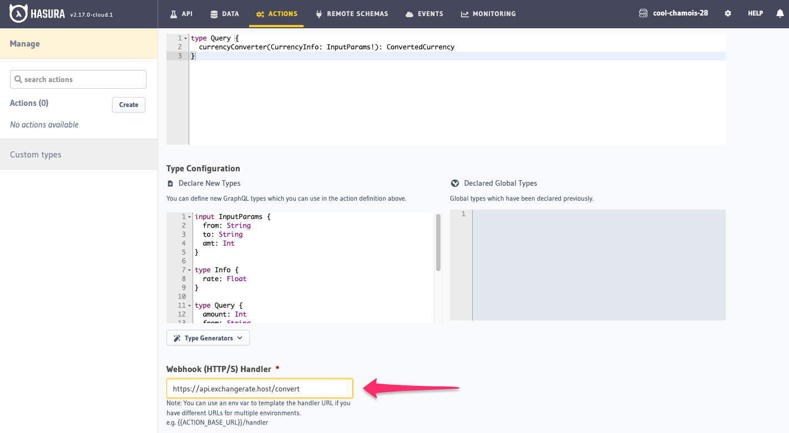Click the Hasura logo in header
Viewport: 789px width, 433px height.
click(37, 14)
